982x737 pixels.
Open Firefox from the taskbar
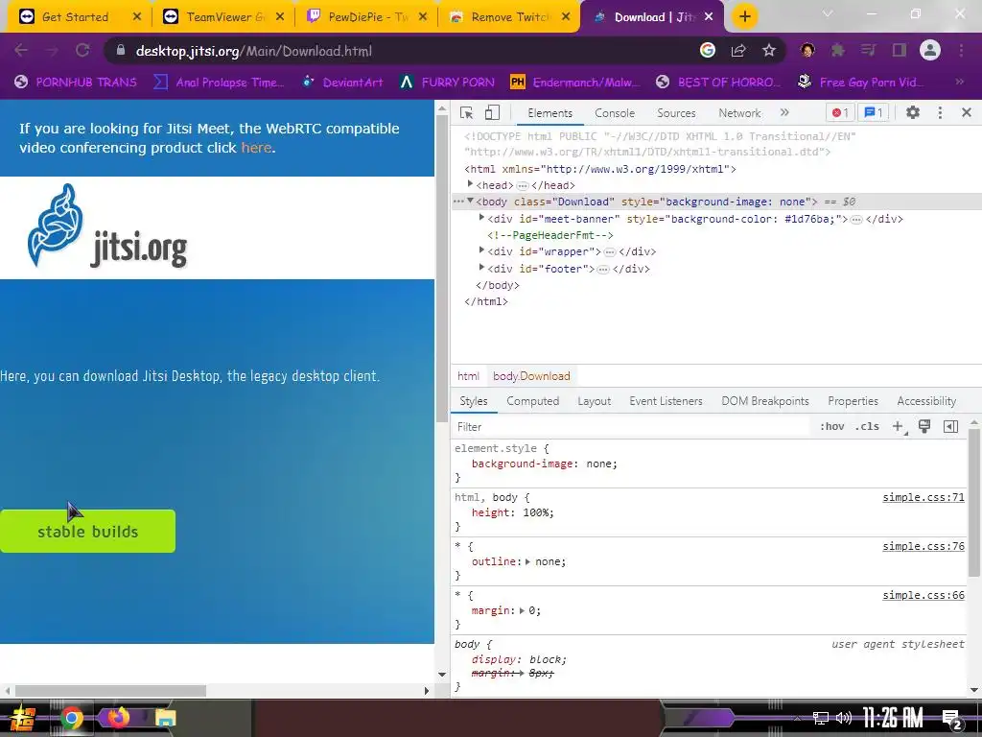tap(118, 717)
